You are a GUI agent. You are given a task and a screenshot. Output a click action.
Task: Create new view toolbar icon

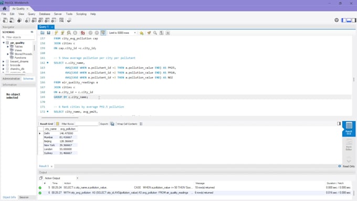40,20
